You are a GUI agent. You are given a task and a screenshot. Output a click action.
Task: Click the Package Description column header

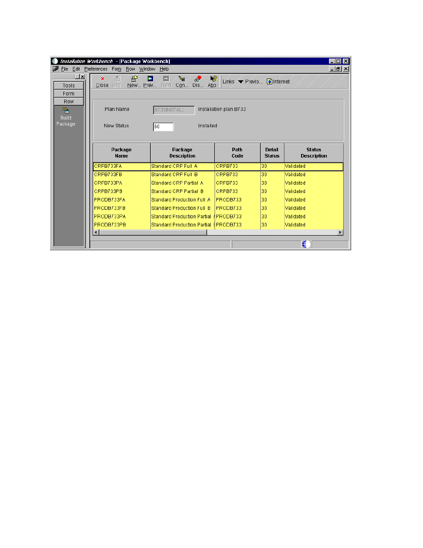pos(182,153)
